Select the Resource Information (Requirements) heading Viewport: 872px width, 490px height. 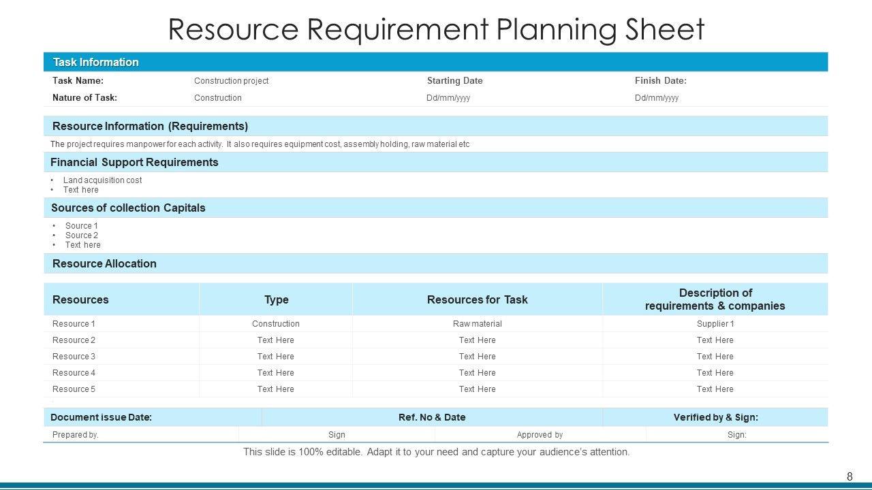coord(150,126)
